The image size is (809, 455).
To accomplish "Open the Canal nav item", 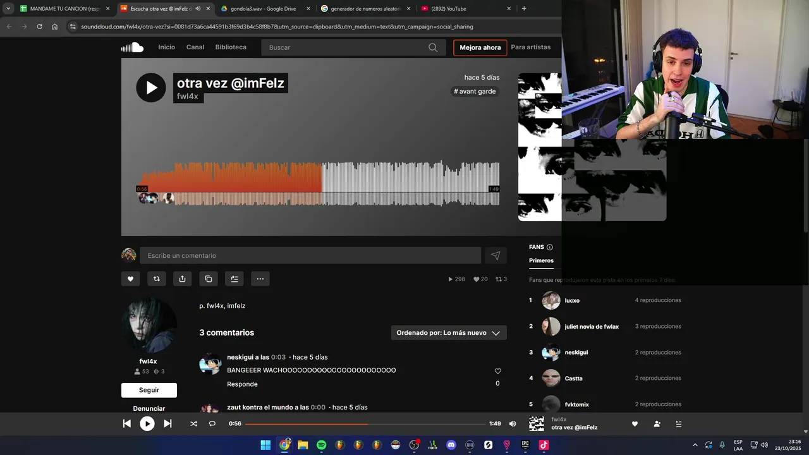I will pyautogui.click(x=195, y=47).
